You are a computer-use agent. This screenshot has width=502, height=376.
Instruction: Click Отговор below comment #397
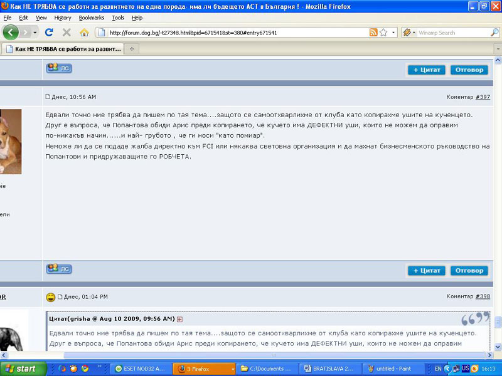pos(469,271)
